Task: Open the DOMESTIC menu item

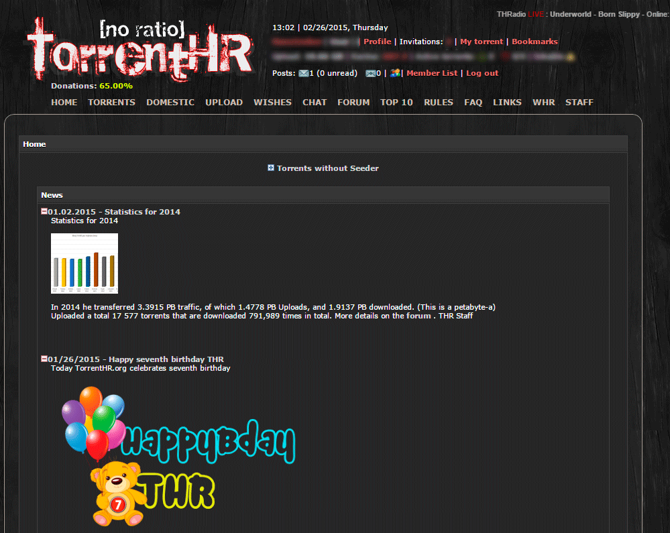Action: tap(170, 103)
